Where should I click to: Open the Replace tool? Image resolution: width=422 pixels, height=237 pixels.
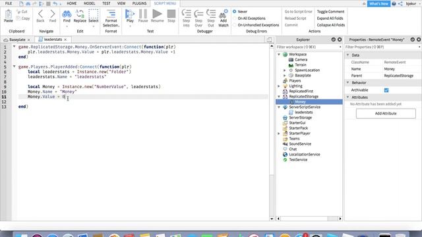click(x=80, y=16)
